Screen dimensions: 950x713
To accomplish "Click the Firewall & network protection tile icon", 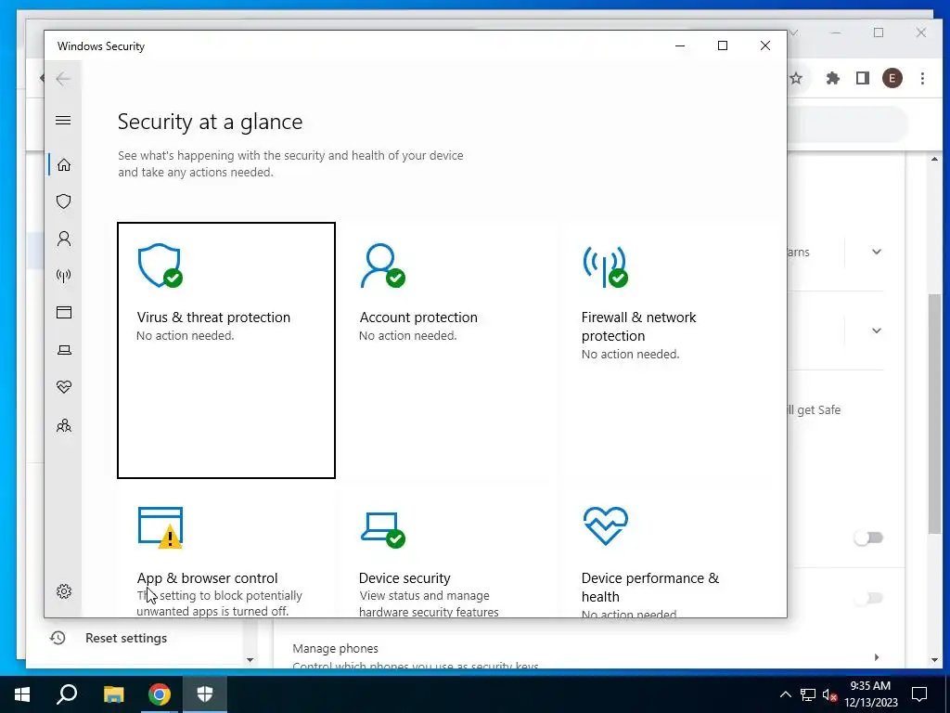I will 605,266.
